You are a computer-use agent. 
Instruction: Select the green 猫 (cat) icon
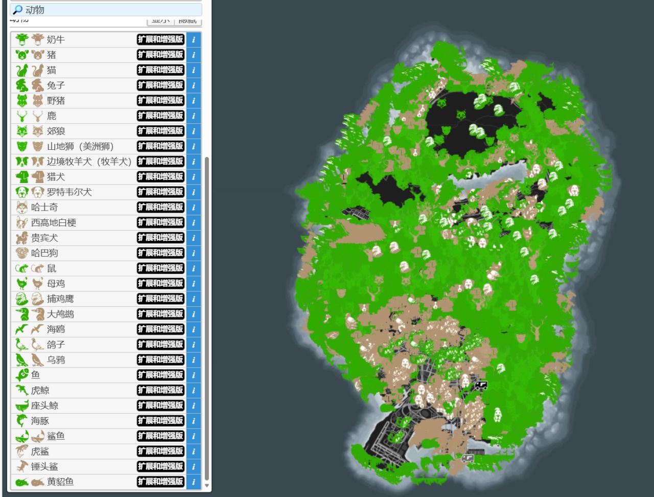click(21, 70)
